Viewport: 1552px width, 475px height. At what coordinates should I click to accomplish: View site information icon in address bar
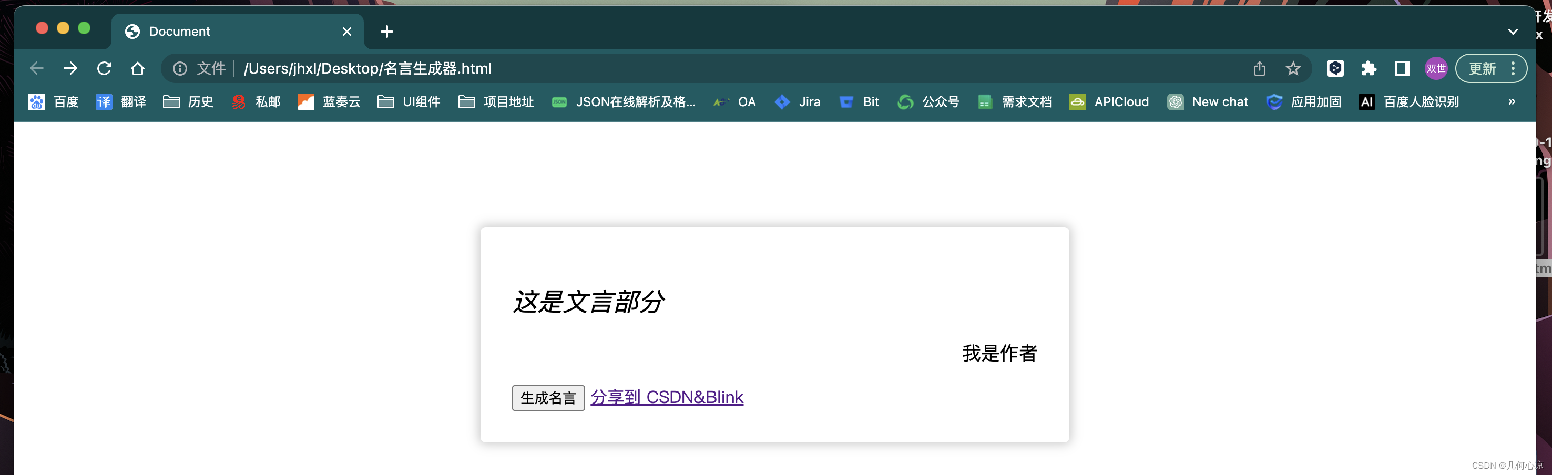point(180,69)
